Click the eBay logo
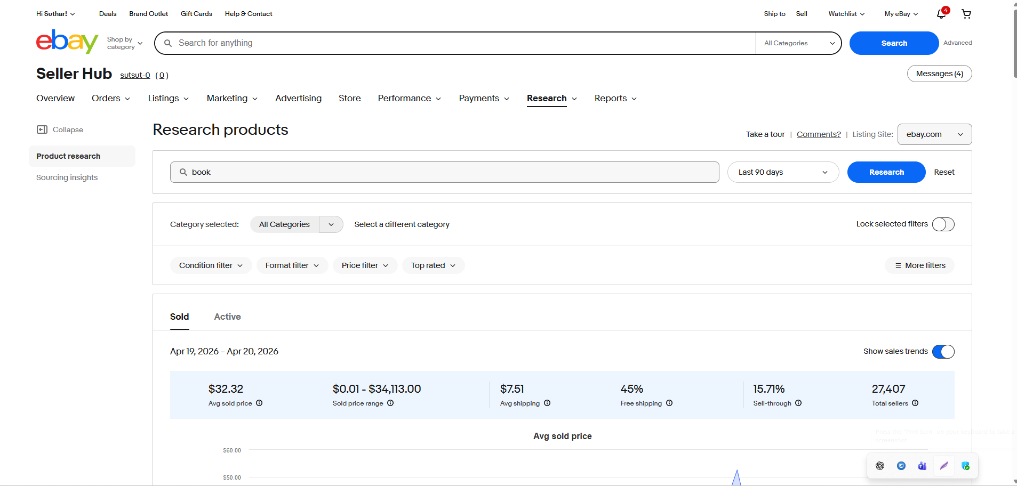This screenshot has width=1017, height=486. click(67, 42)
